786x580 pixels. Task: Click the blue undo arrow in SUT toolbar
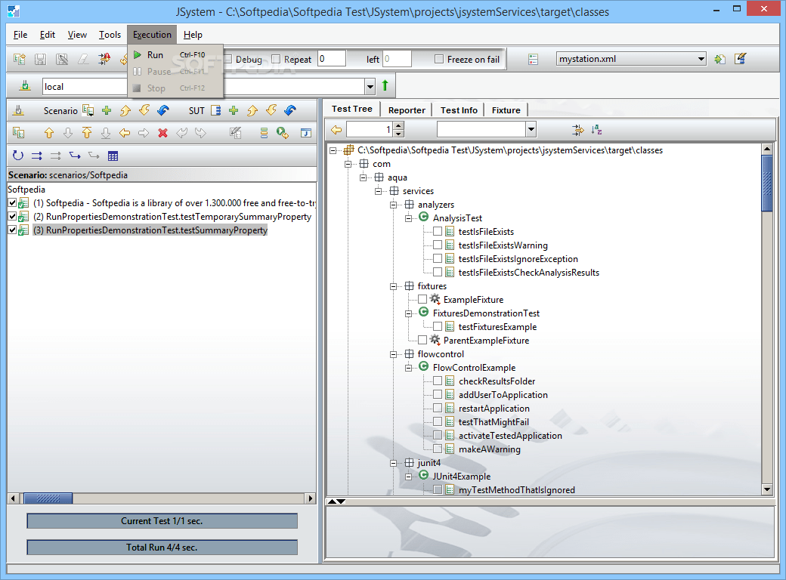pos(289,111)
